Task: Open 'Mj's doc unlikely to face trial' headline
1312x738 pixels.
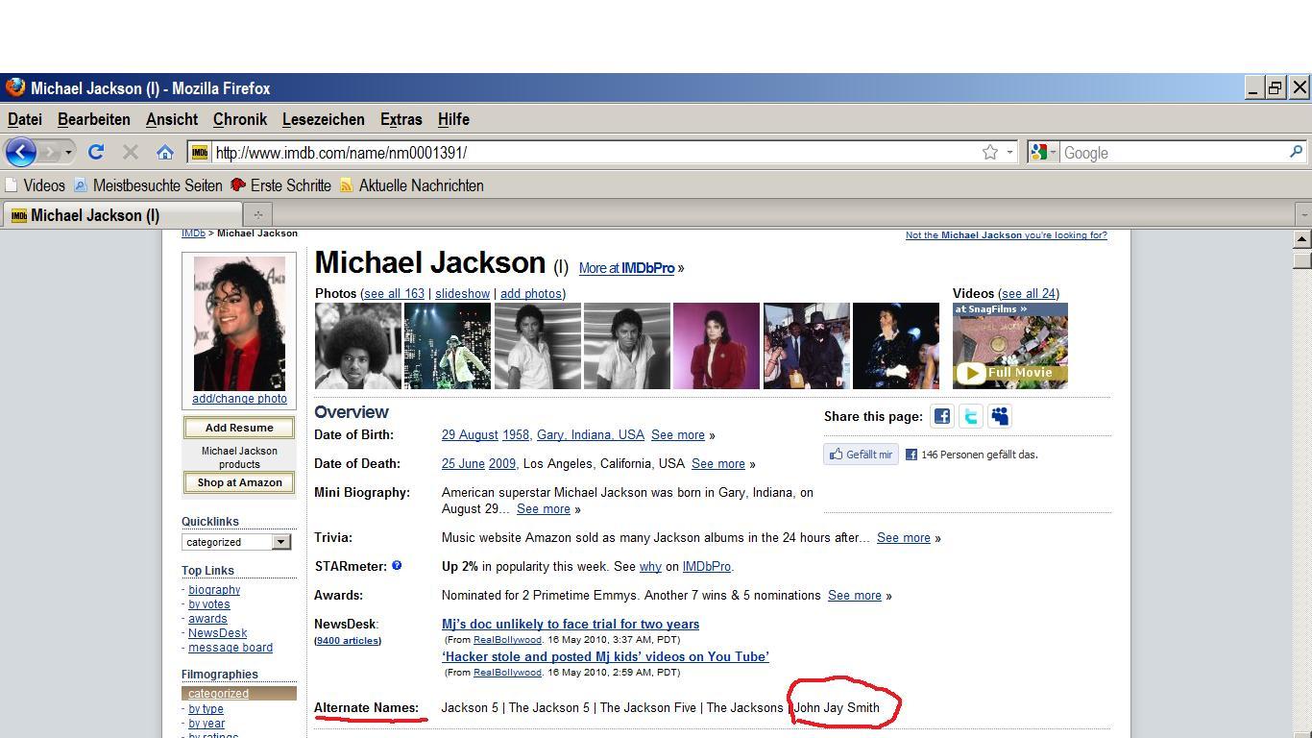Action: click(x=571, y=625)
